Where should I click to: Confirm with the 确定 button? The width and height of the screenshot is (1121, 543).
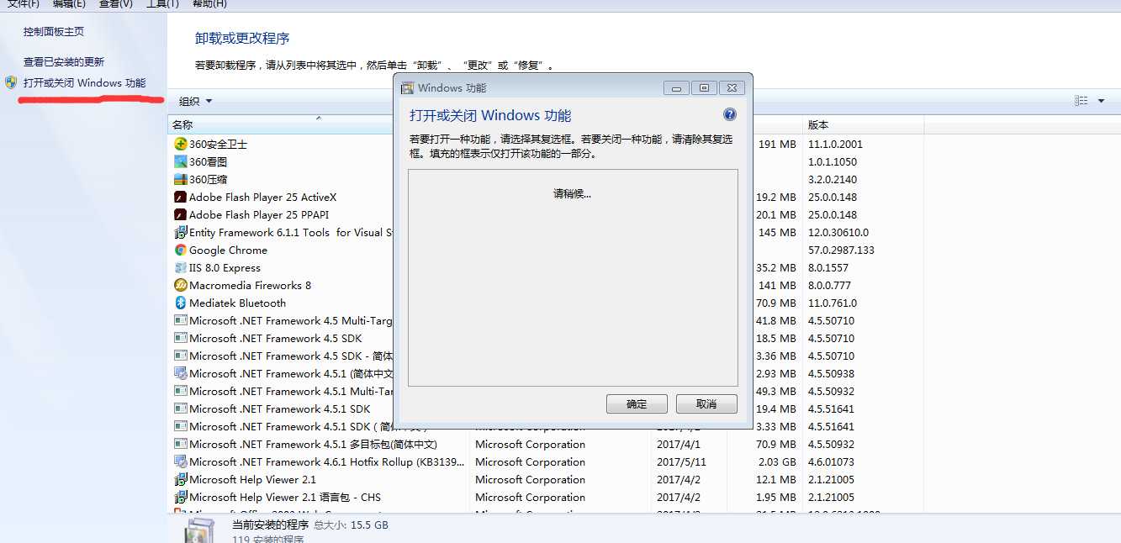coord(637,404)
